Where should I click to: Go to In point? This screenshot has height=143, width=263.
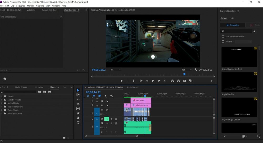[x=141, y=81]
